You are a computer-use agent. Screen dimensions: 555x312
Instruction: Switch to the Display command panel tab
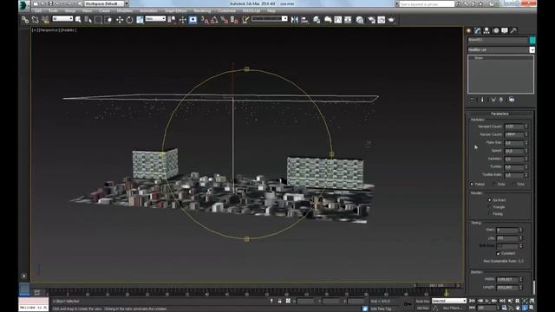pos(505,31)
